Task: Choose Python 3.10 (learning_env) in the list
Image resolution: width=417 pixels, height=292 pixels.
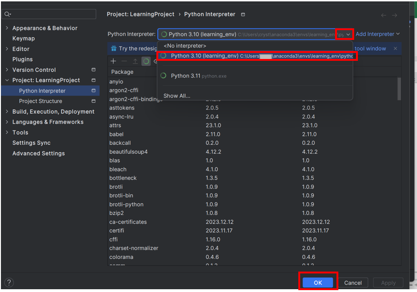Action: click(x=256, y=56)
